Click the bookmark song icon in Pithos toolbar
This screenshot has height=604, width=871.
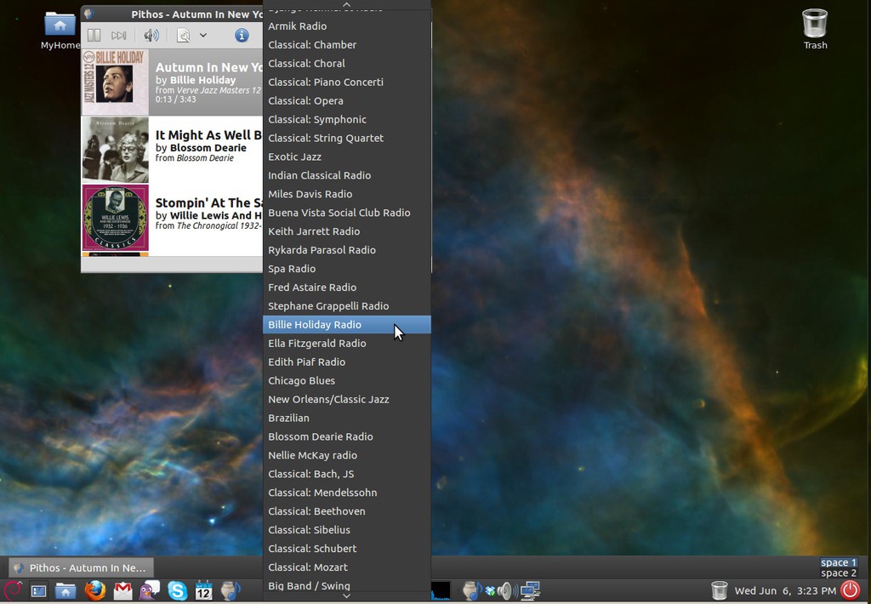pos(184,36)
